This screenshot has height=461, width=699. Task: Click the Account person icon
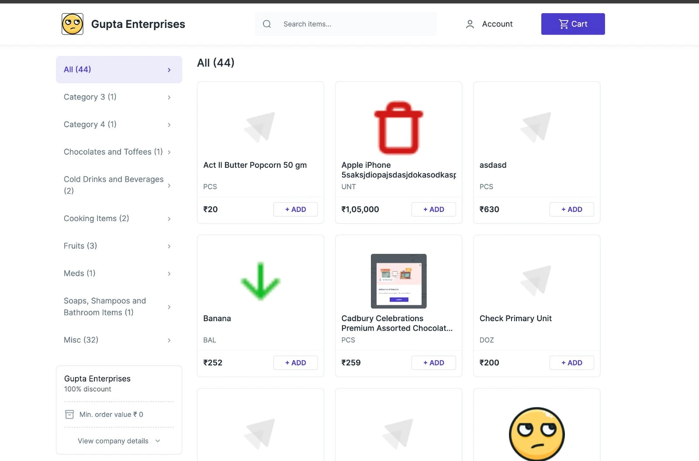[470, 24]
